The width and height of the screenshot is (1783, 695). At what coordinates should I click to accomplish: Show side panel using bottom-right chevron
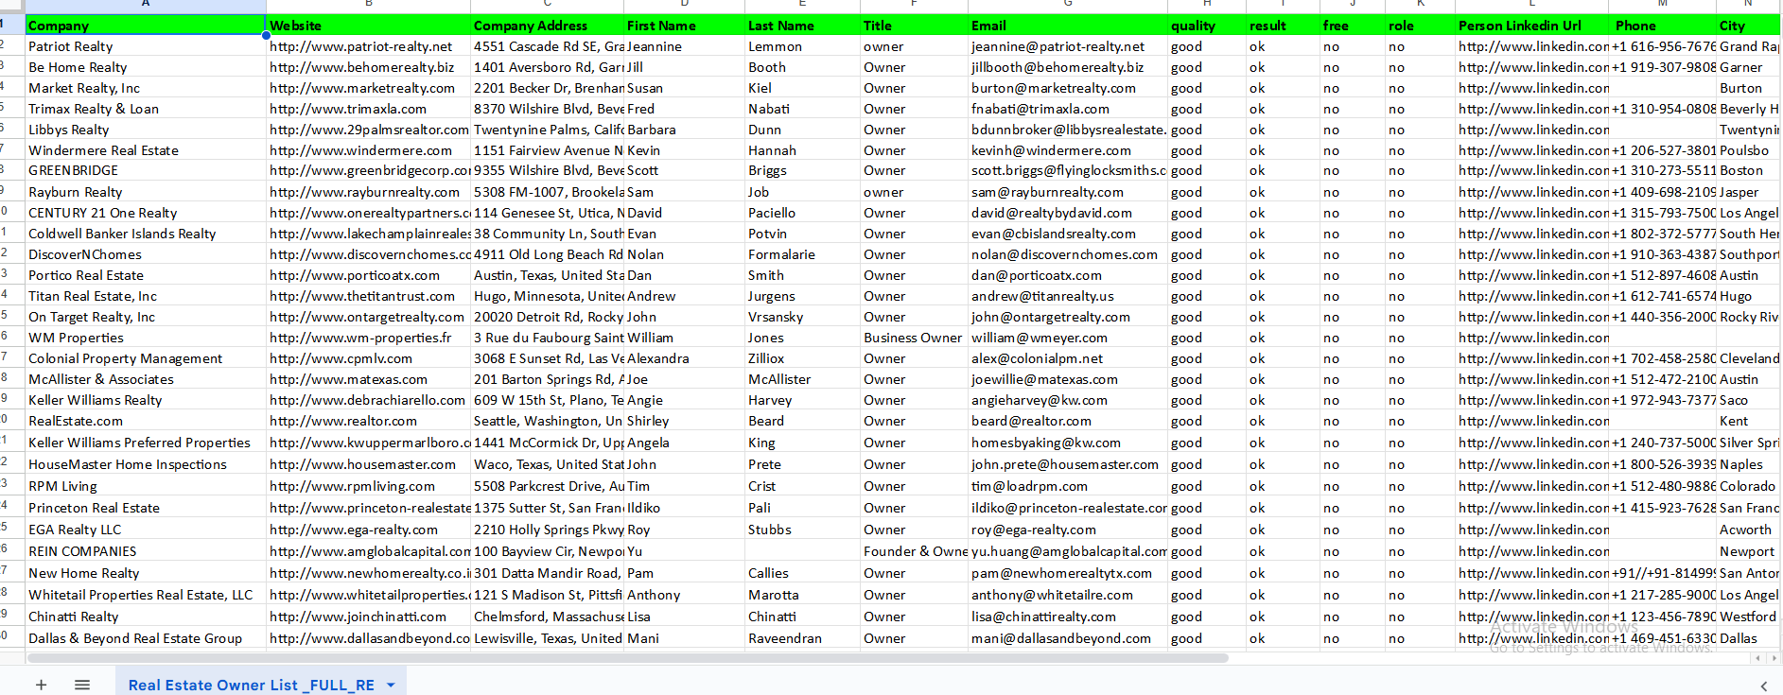point(1763,686)
